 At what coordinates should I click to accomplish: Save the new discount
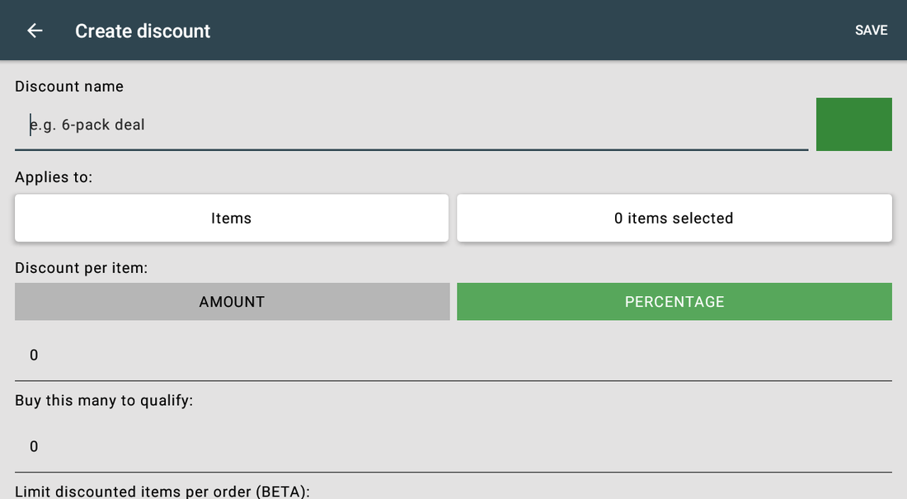pos(872,30)
